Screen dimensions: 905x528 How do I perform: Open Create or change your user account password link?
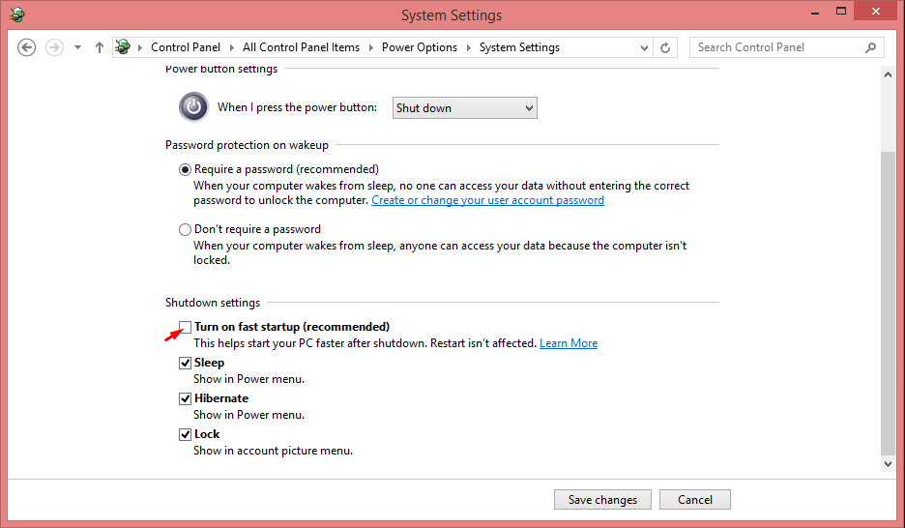(x=487, y=200)
